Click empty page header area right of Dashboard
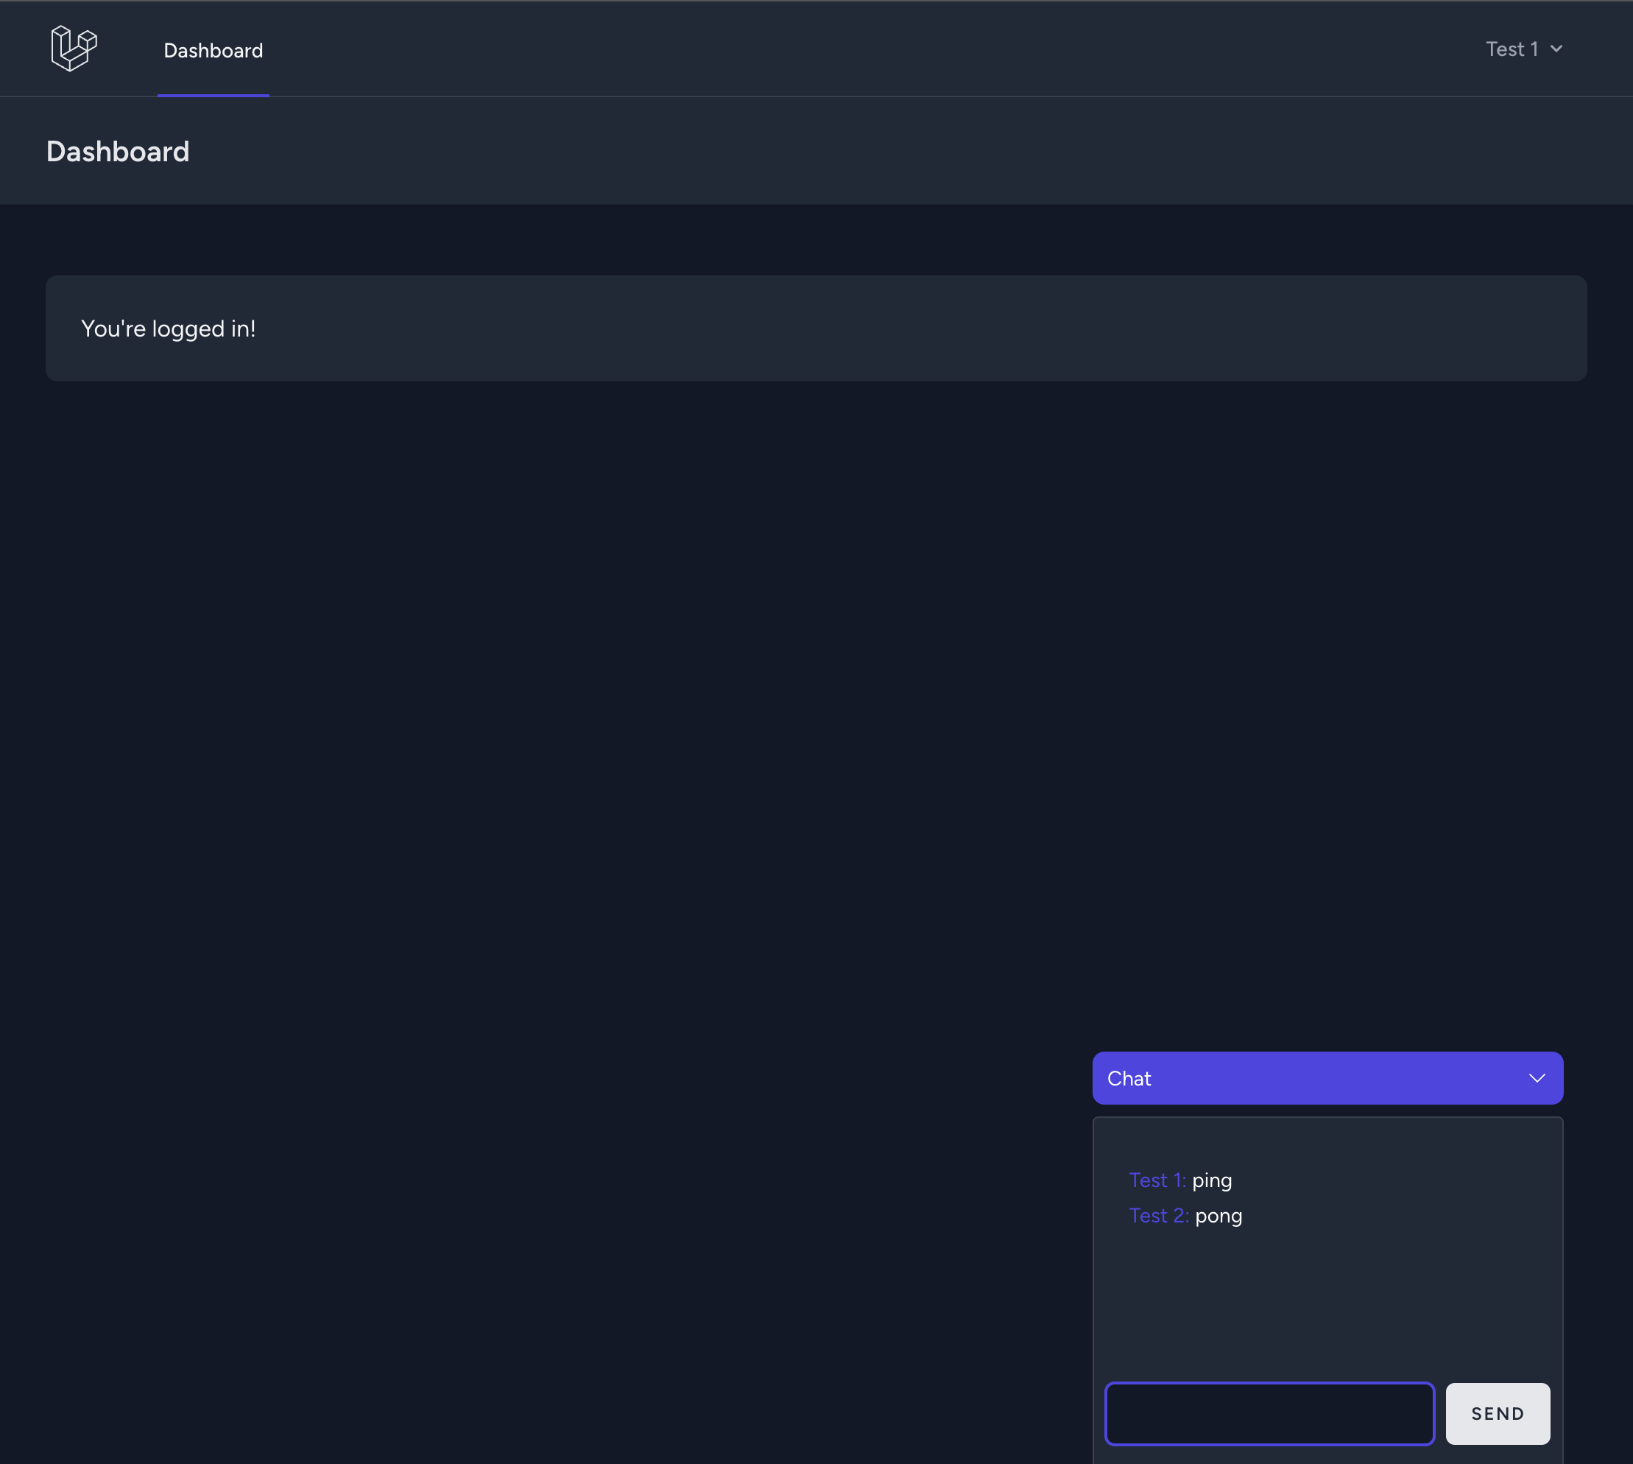This screenshot has width=1633, height=1464. [884, 151]
